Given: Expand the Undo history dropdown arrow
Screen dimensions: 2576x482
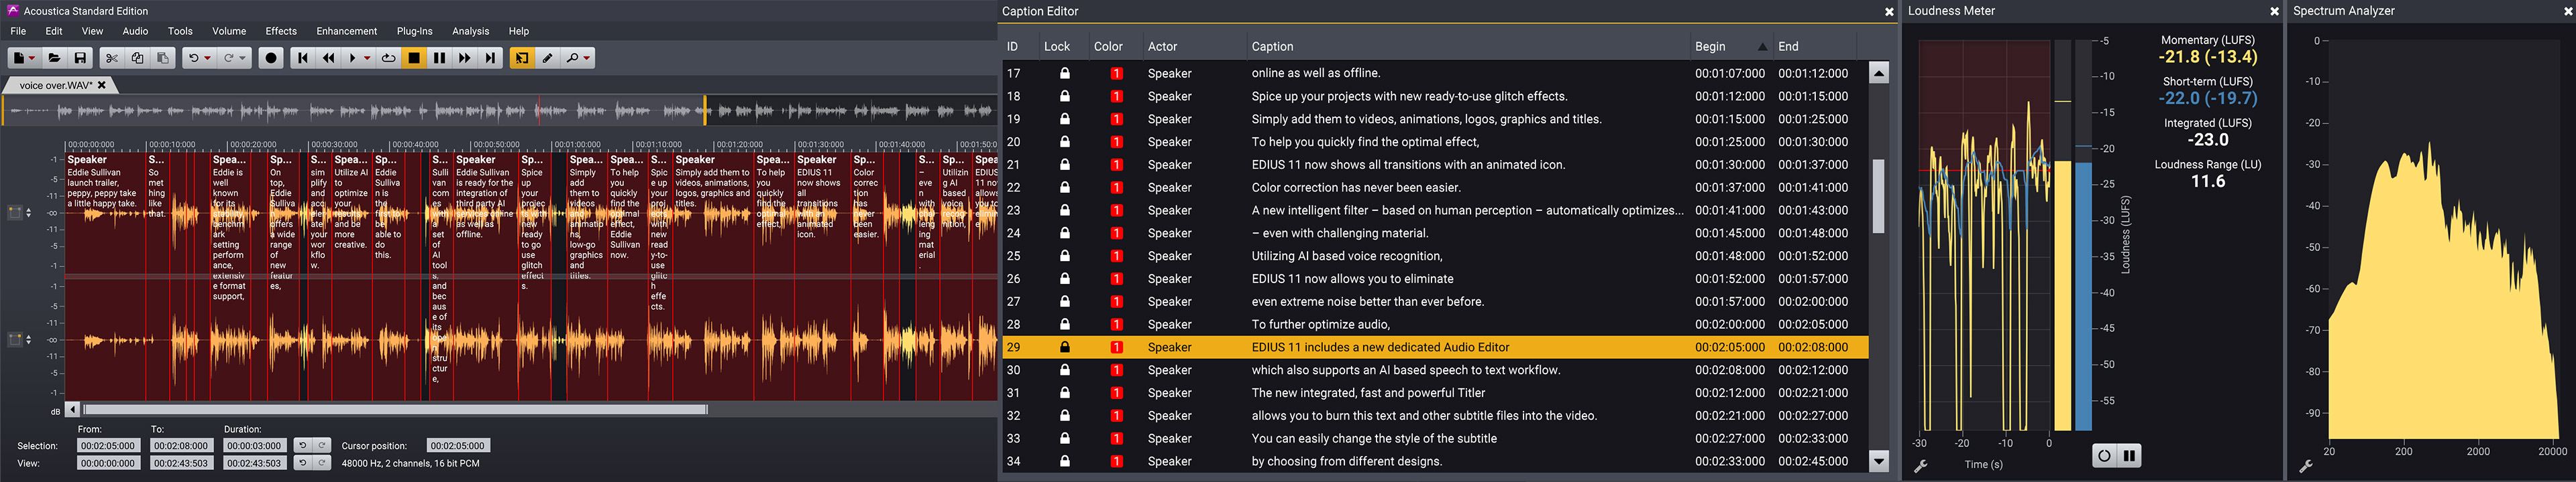Looking at the screenshot, I should pos(208,59).
